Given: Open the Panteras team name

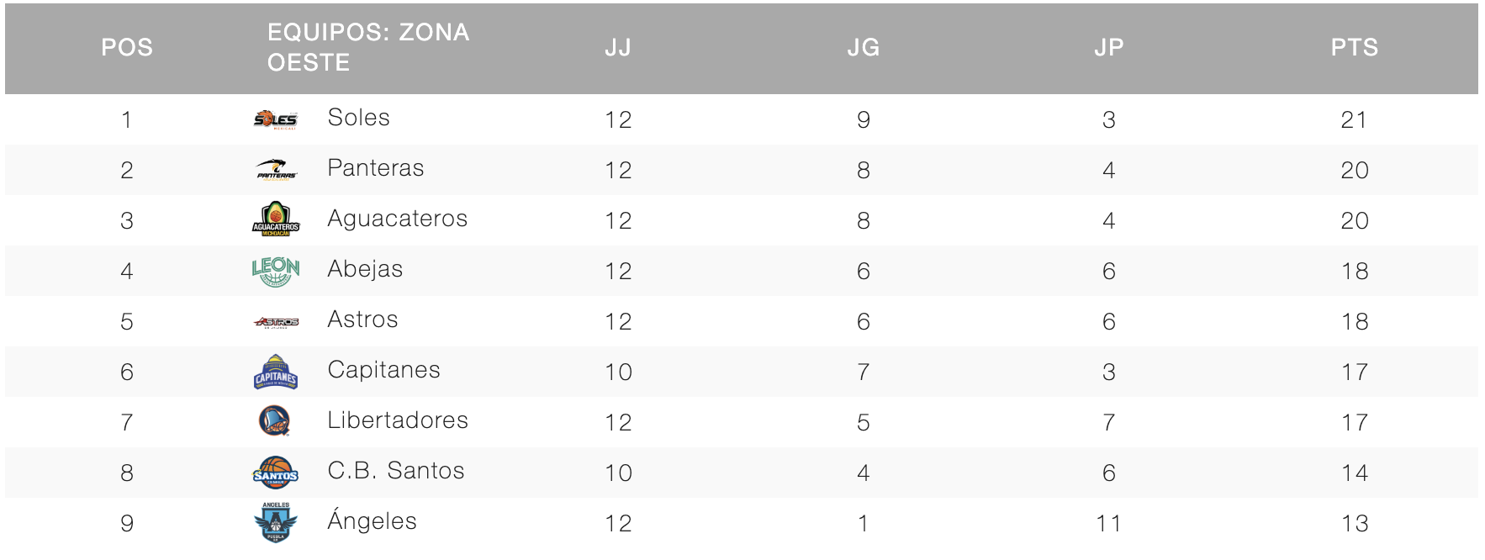Looking at the screenshot, I should 376,168.
